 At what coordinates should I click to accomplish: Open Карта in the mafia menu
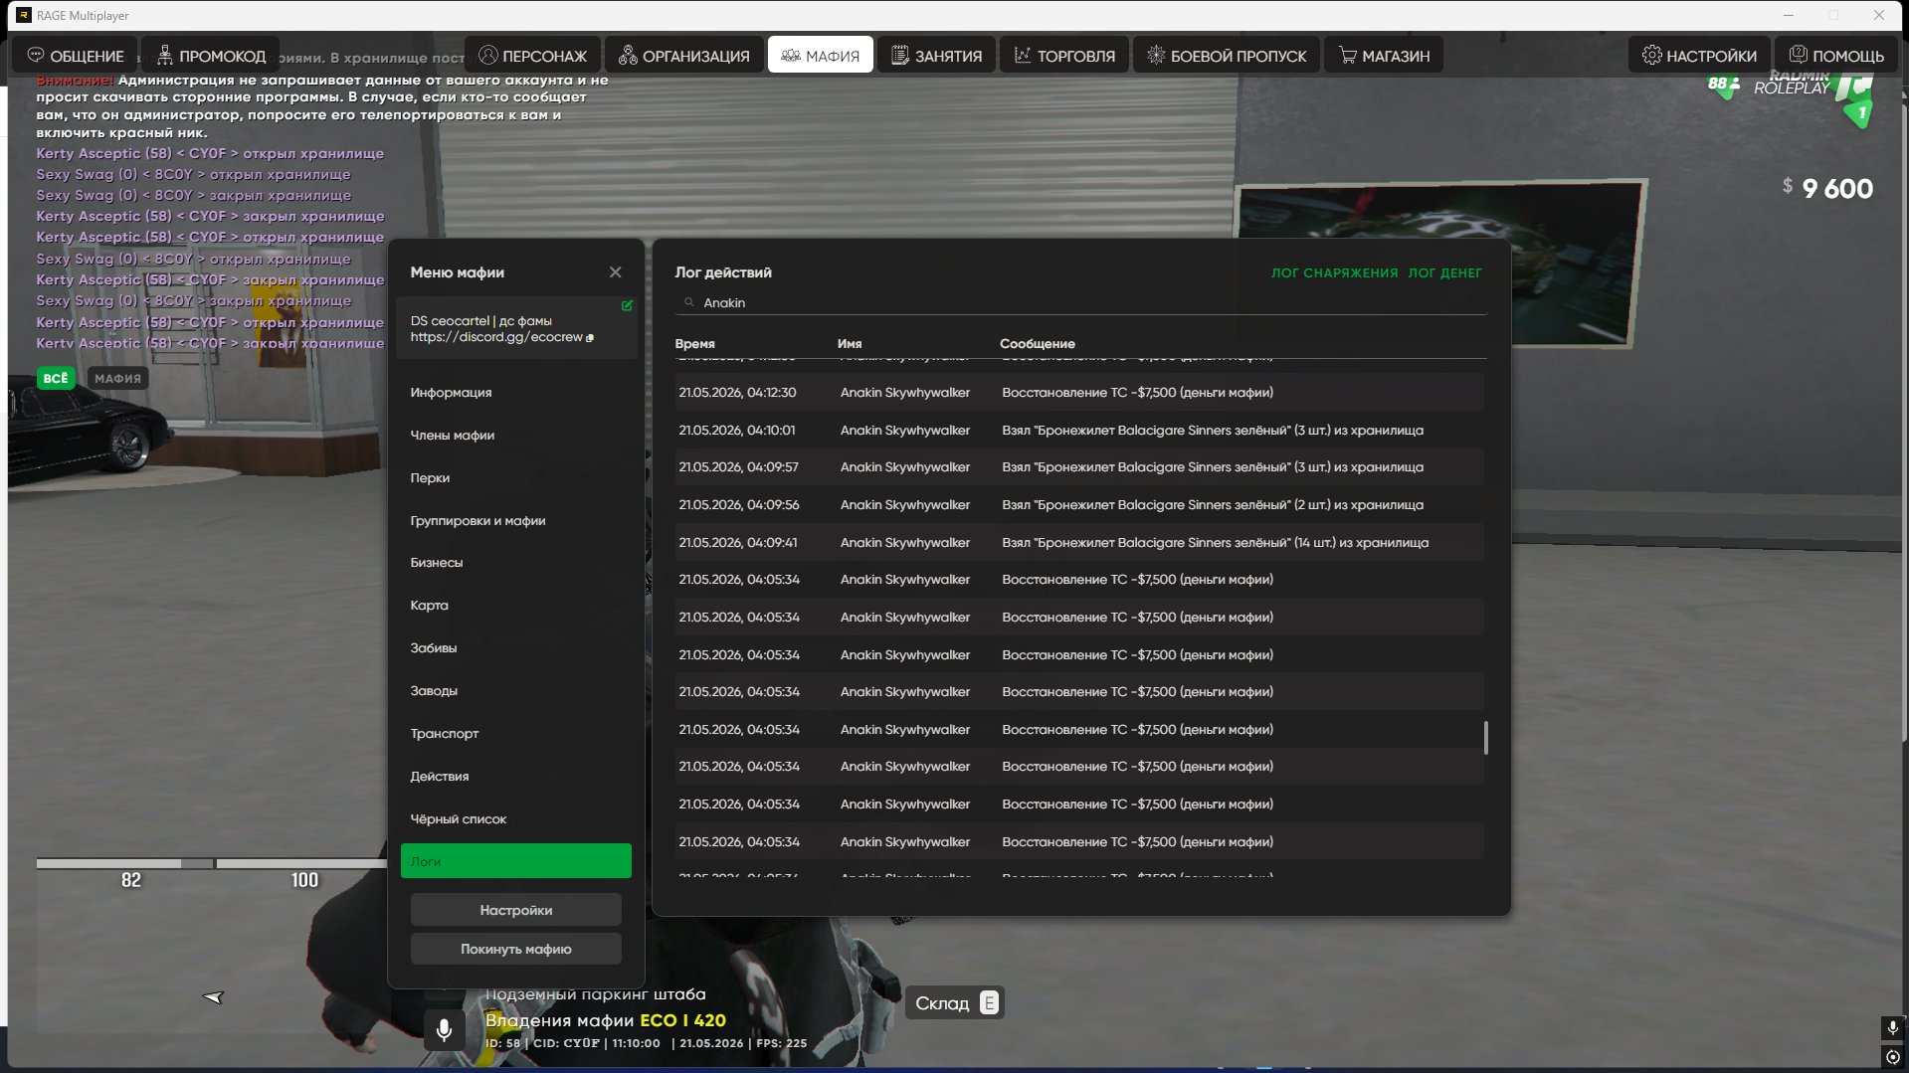[429, 606]
